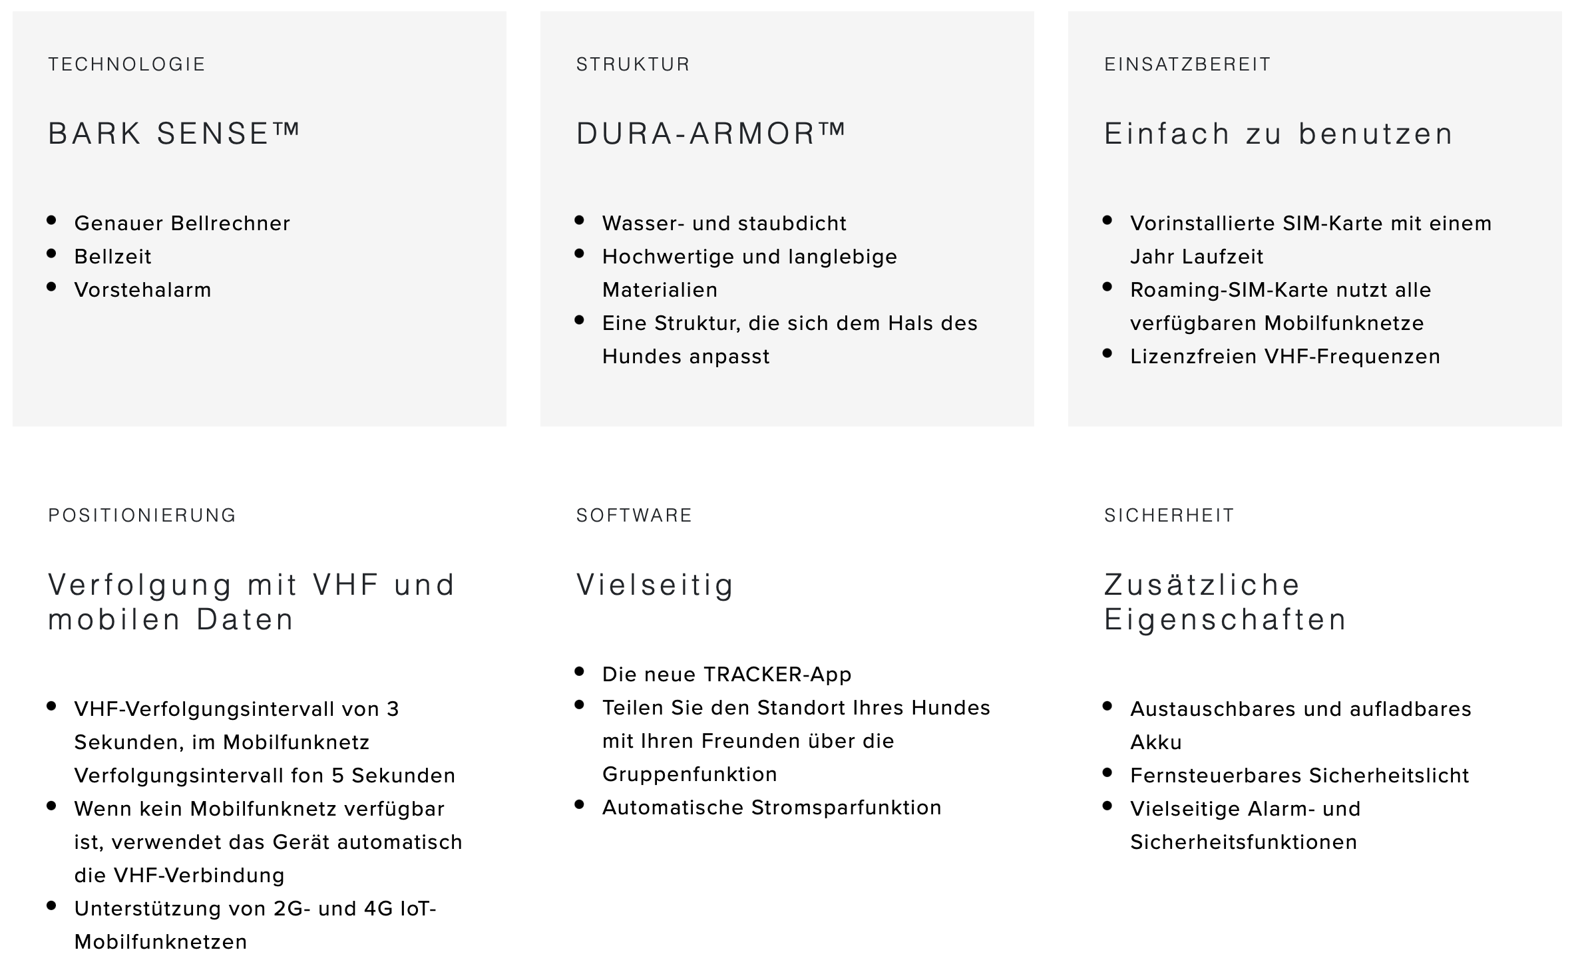Click the BARK SENSE™ heading
Screen dimensions: 1576x974
(x=174, y=134)
